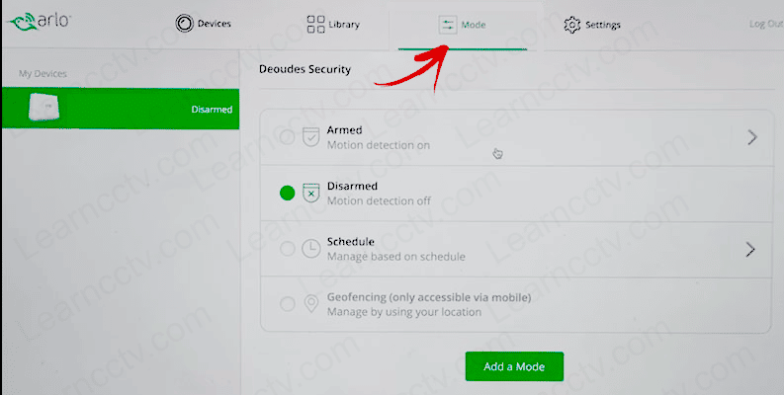The image size is (784, 395).
Task: Select the Armed radio button
Action: [288, 137]
